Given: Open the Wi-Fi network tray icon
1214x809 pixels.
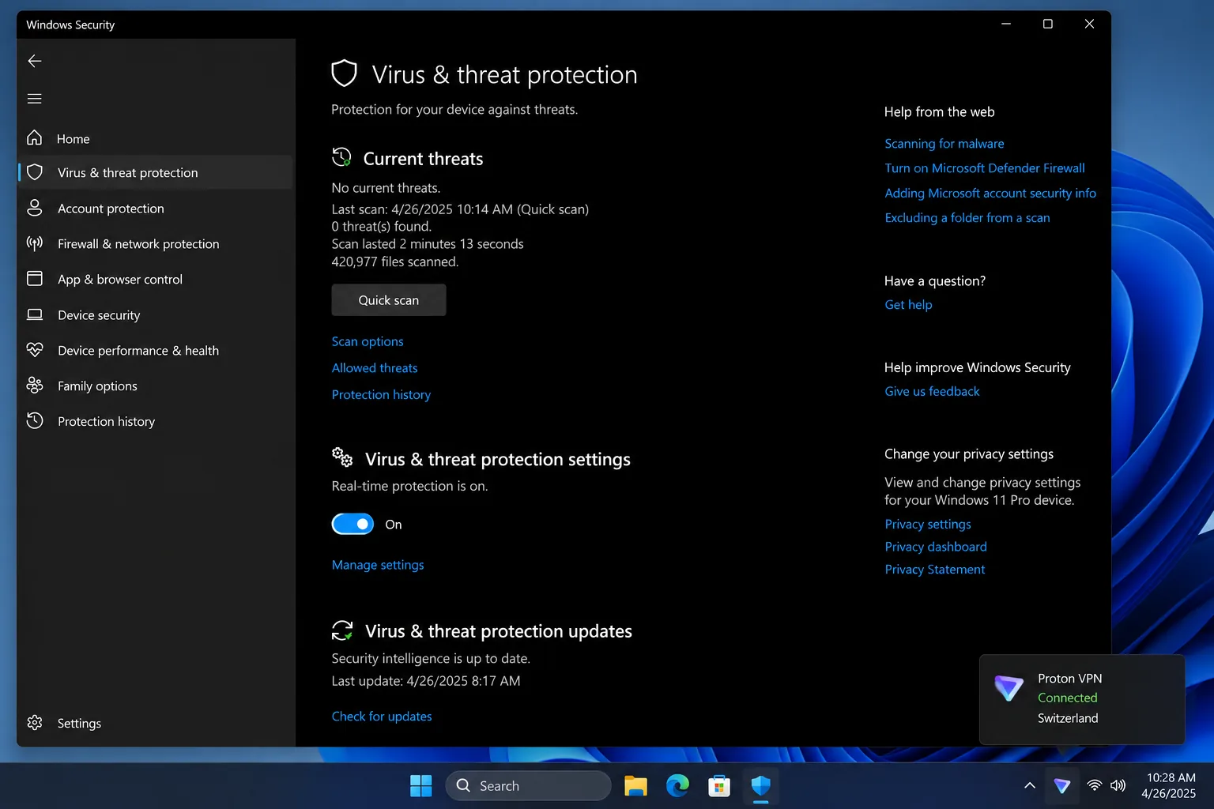Looking at the screenshot, I should (1095, 786).
